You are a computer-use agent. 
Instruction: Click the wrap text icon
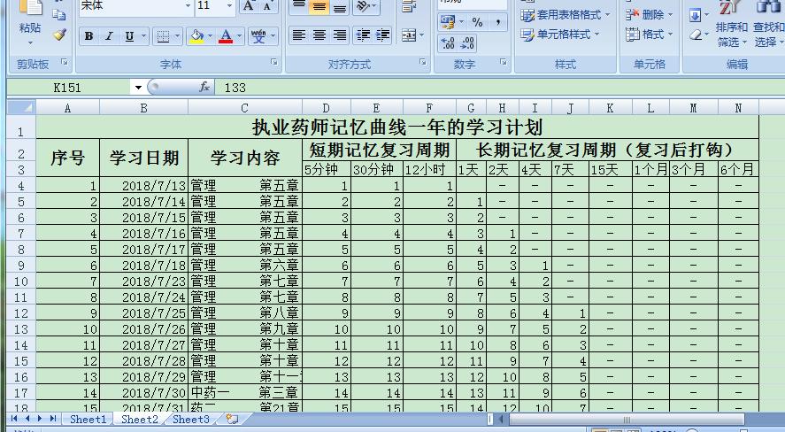(x=409, y=7)
